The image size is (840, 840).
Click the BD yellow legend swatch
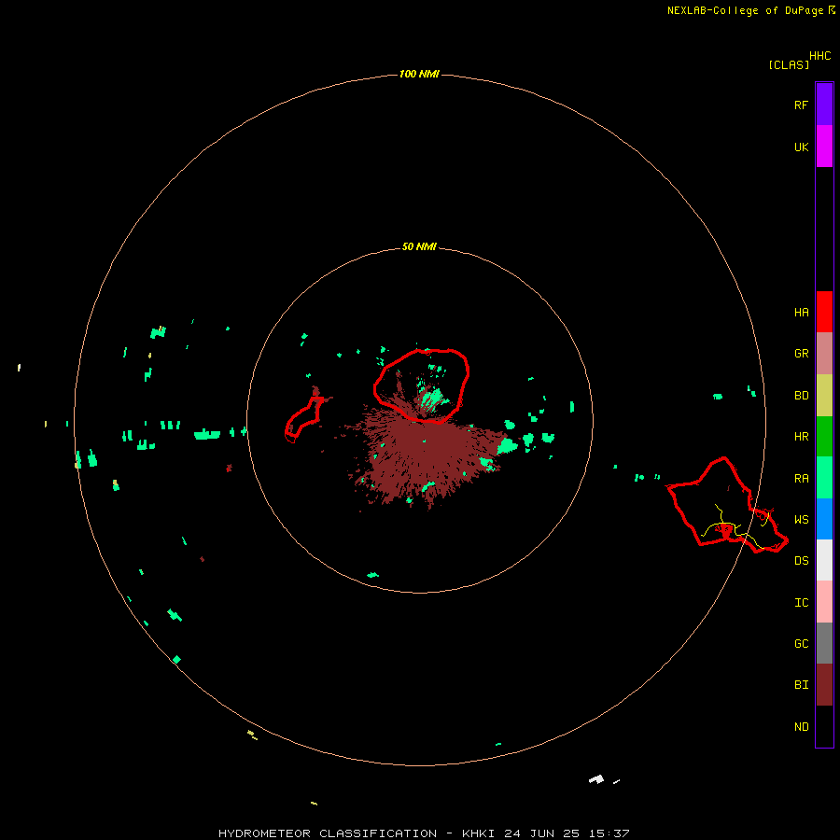point(824,396)
